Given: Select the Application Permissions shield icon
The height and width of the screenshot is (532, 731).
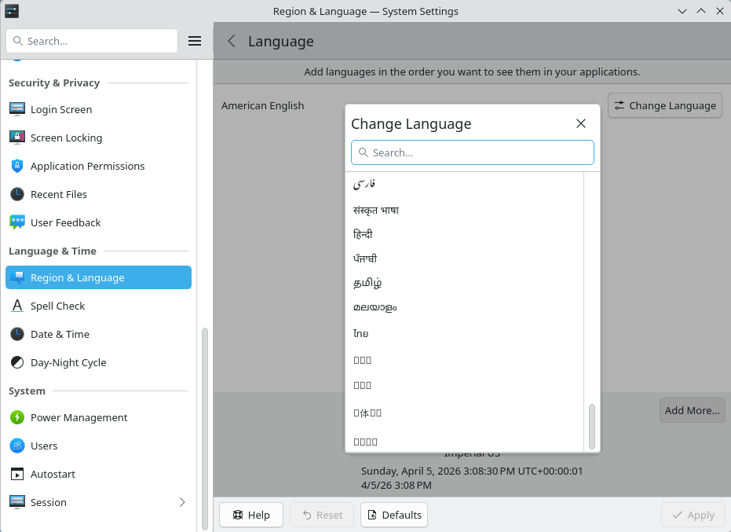Looking at the screenshot, I should coord(17,166).
